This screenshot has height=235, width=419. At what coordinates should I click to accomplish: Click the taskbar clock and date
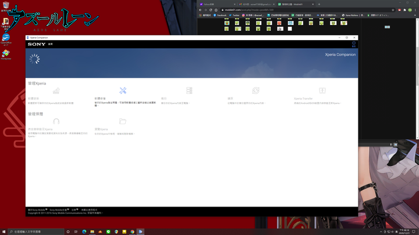tap(404, 232)
